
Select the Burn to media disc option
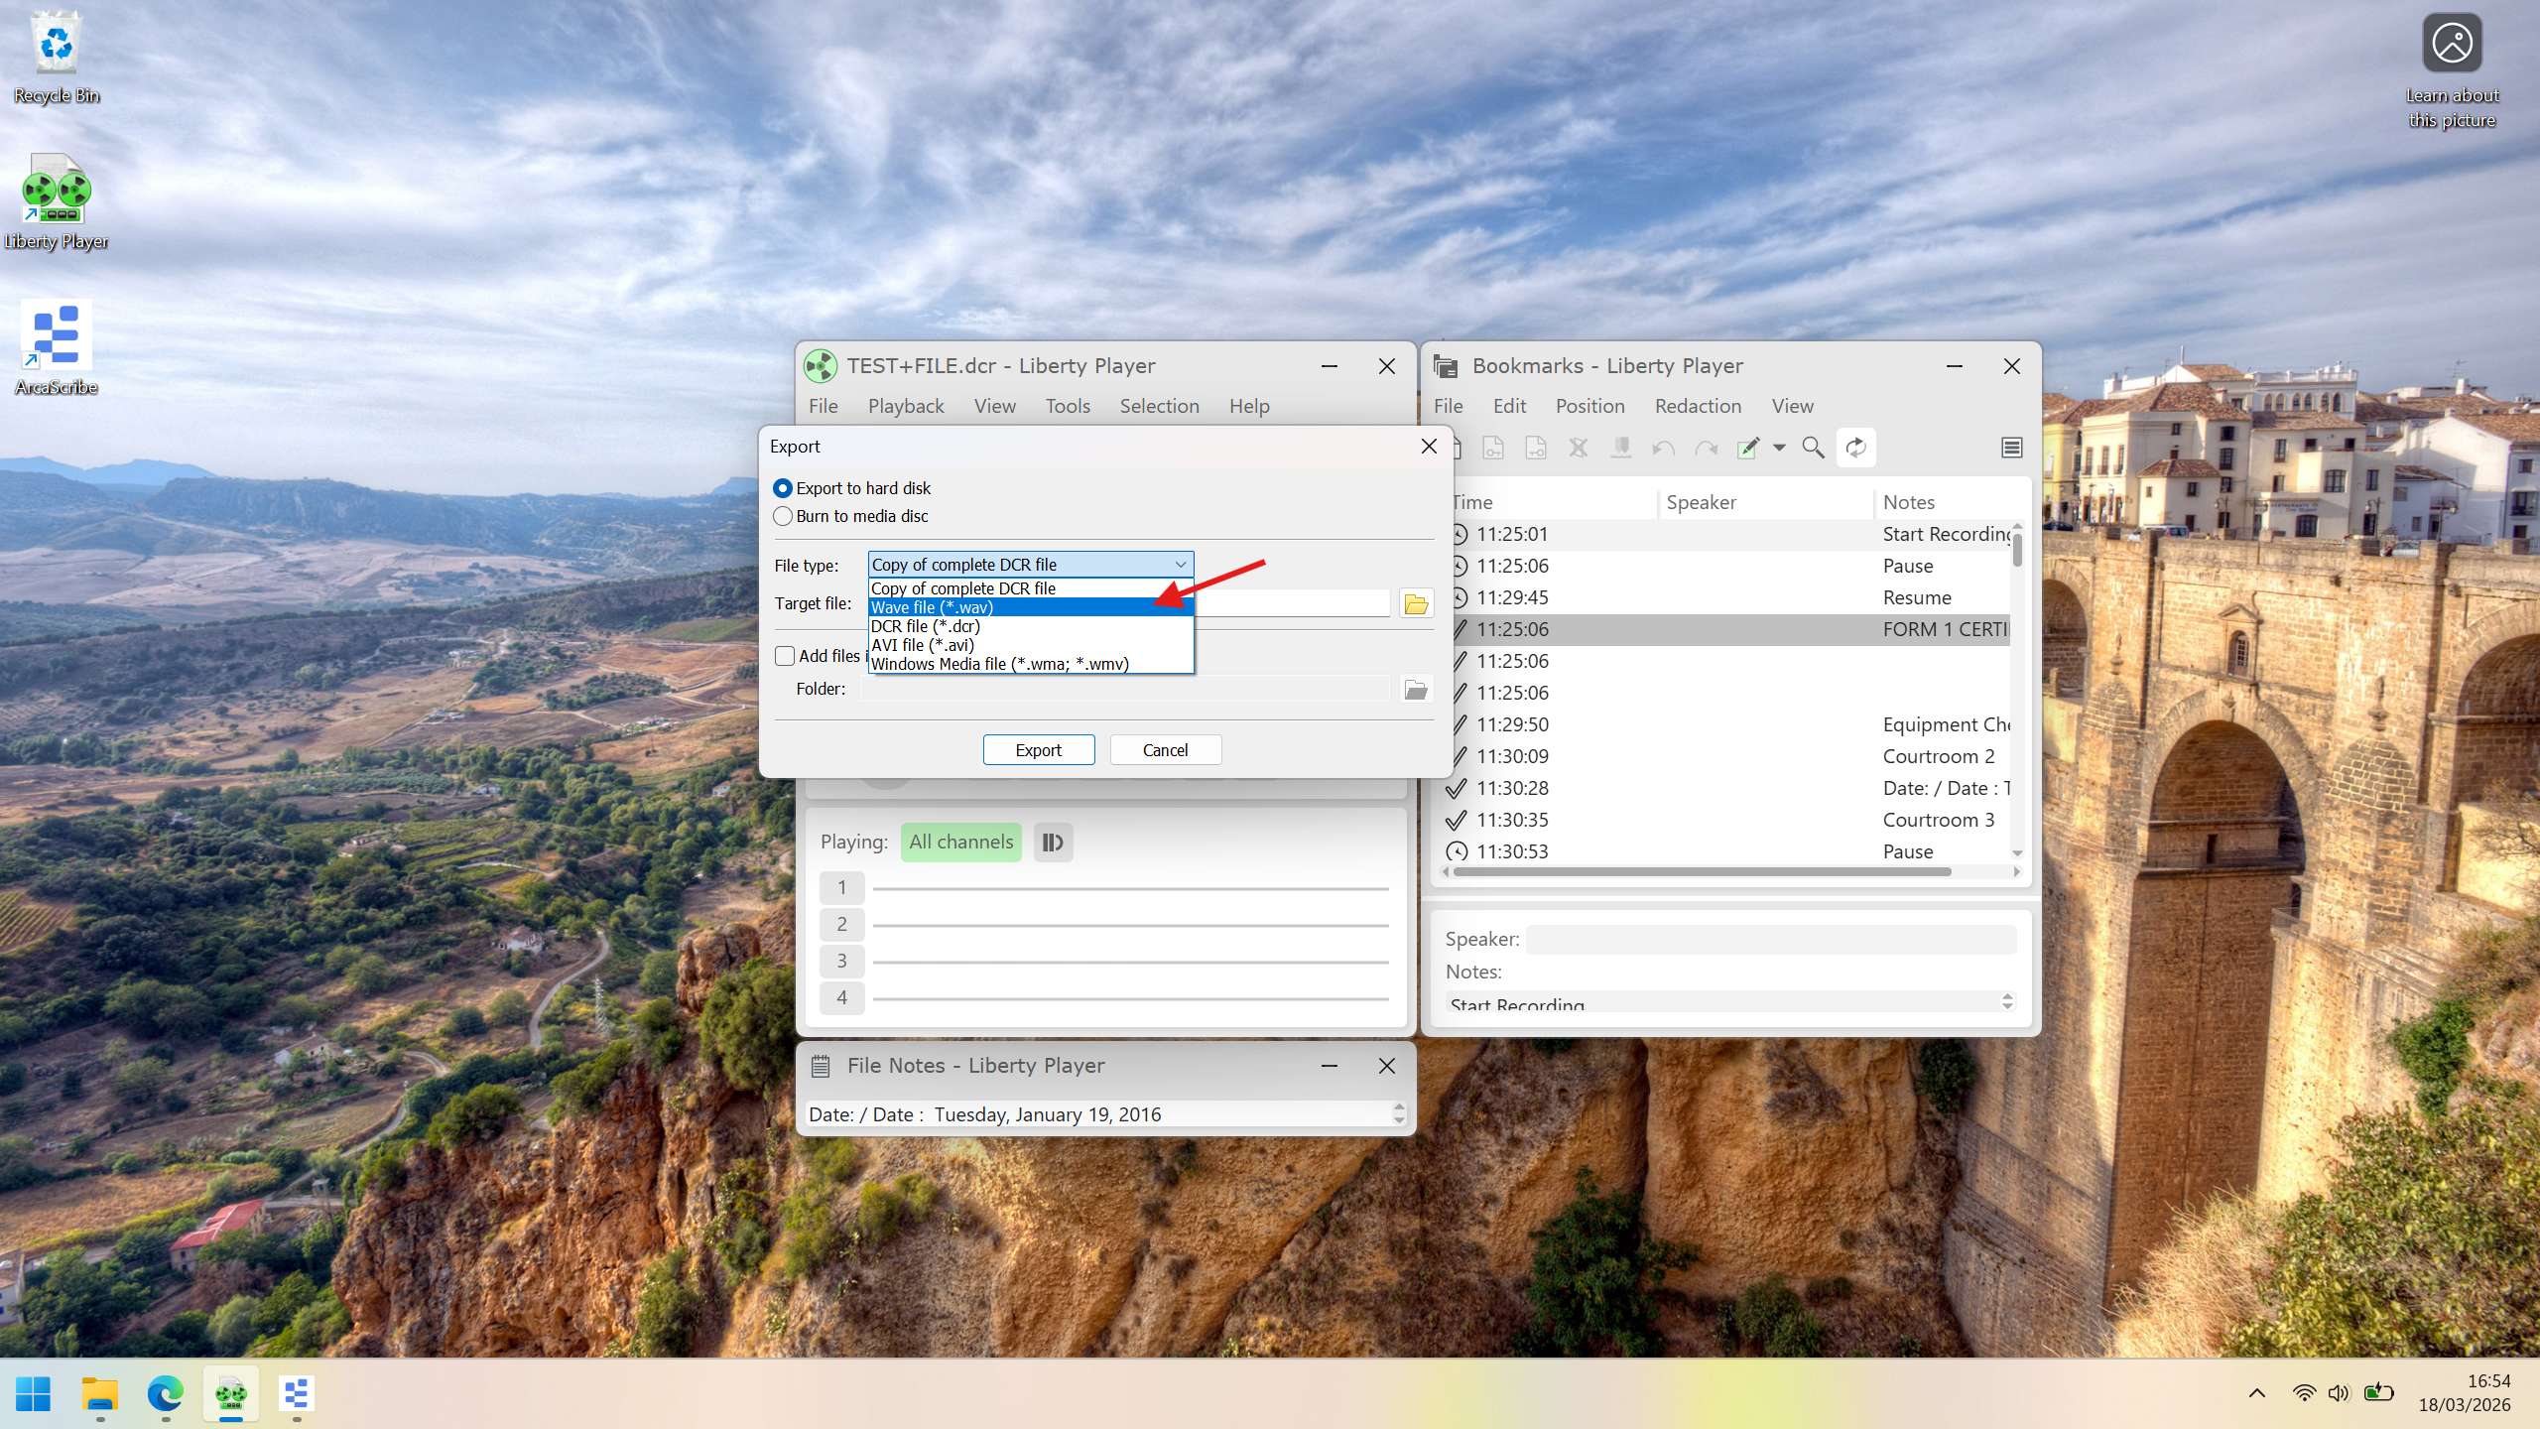point(783,516)
